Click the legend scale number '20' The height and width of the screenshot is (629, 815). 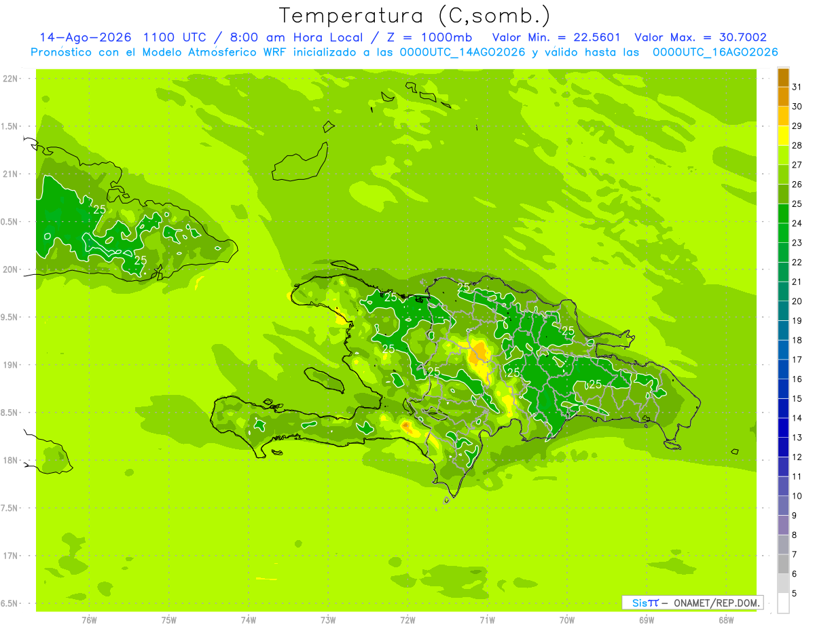tap(797, 301)
